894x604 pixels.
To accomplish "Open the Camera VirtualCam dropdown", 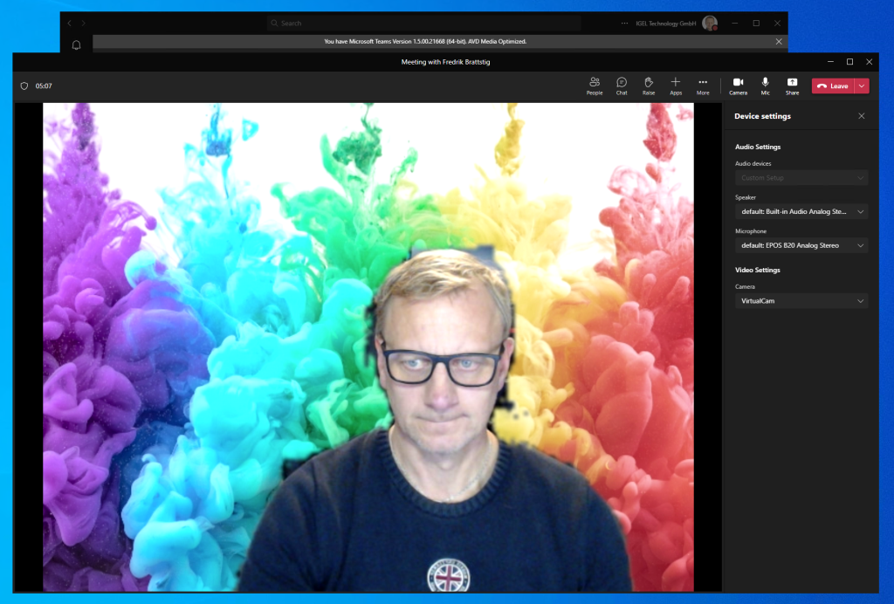I will tap(801, 301).
